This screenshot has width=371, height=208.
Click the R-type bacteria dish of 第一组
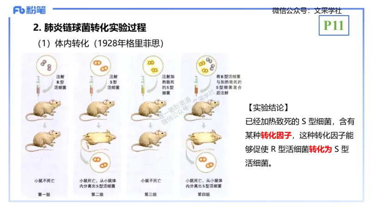47,65
